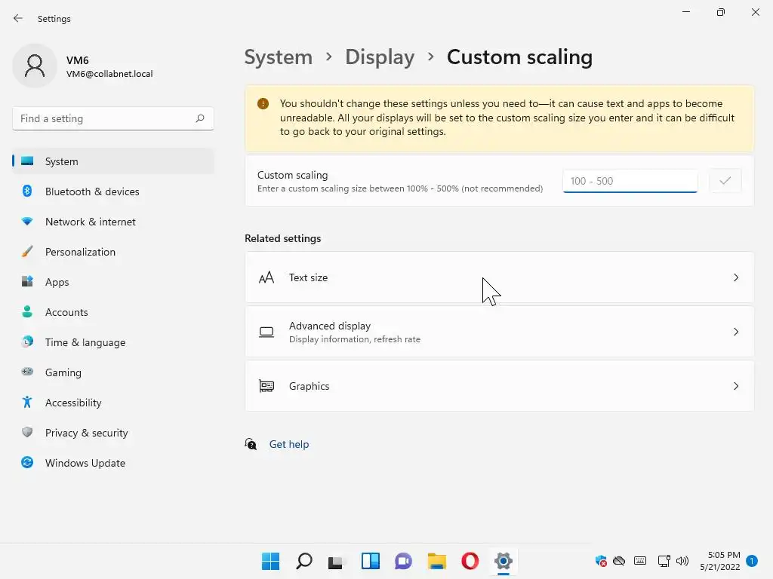Expand Text size settings chevron

pyautogui.click(x=736, y=277)
